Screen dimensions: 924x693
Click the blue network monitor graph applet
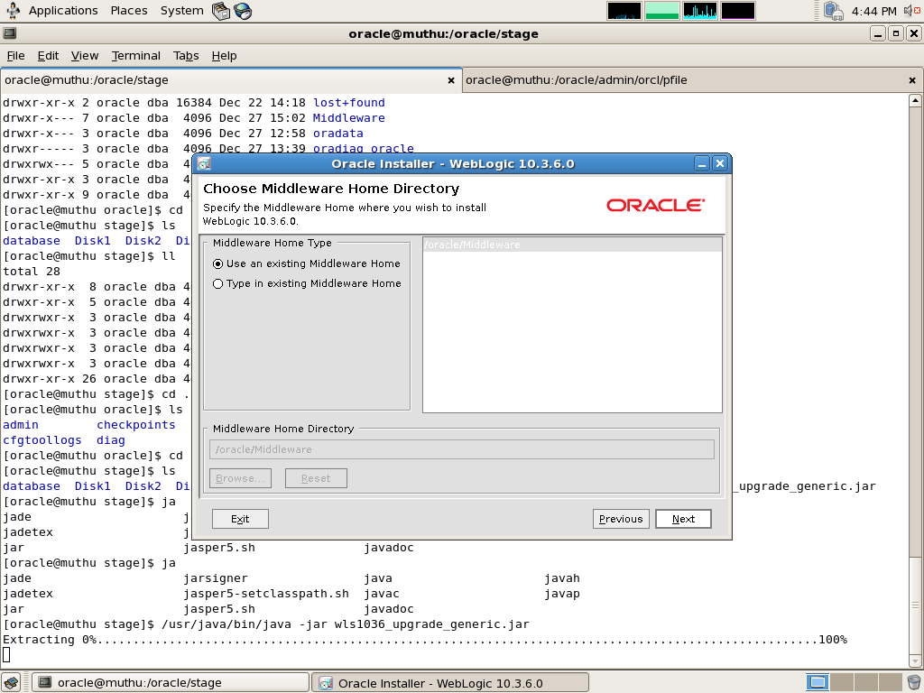pos(699,11)
